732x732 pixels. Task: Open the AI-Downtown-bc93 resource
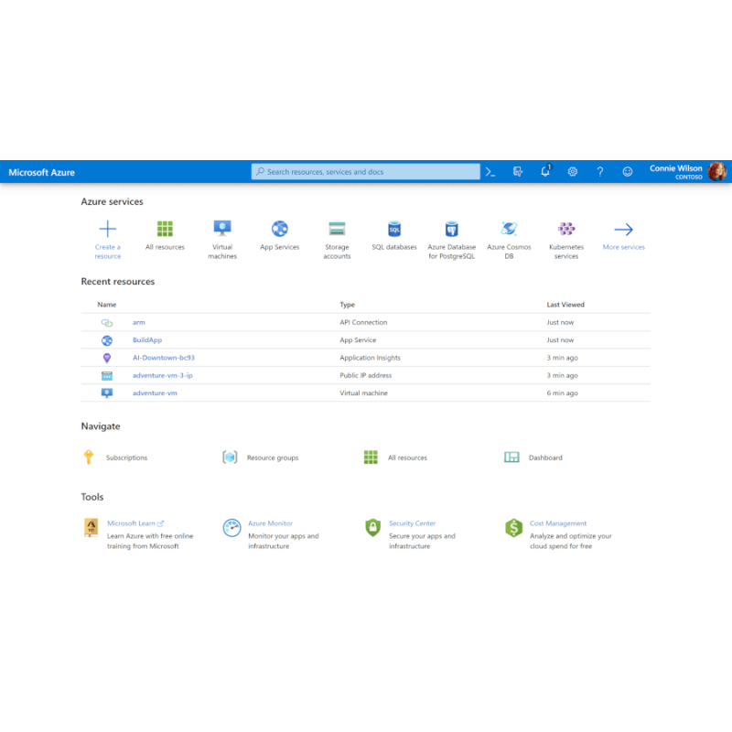tap(164, 358)
